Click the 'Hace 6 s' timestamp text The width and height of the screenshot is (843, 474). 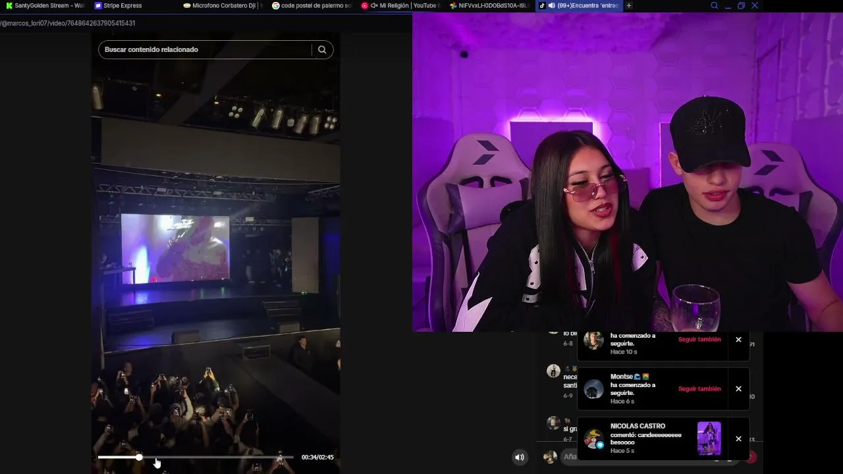tap(622, 402)
